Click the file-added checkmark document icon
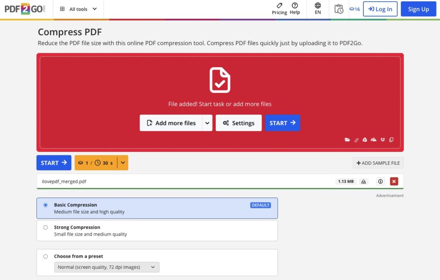This screenshot has height=280, width=440. pos(220,80)
